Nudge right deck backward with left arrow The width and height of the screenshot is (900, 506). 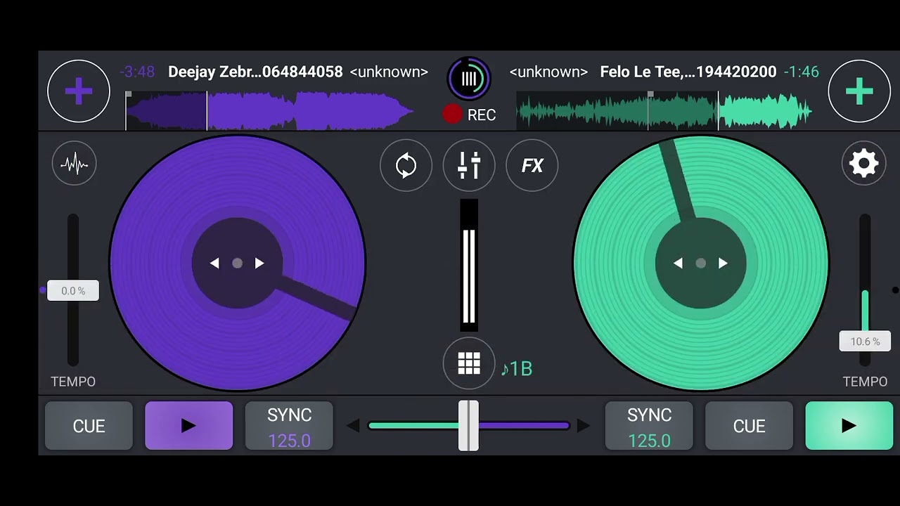pos(678,263)
